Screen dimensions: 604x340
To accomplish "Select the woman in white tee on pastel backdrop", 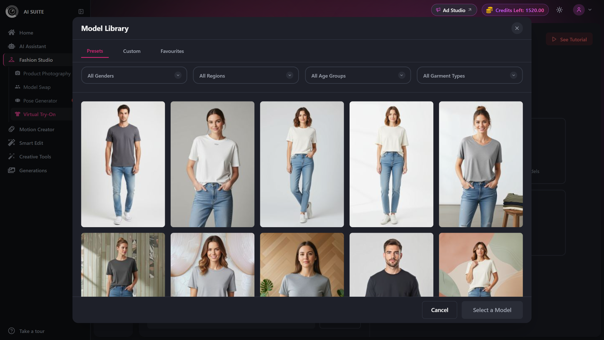I will [x=481, y=265].
